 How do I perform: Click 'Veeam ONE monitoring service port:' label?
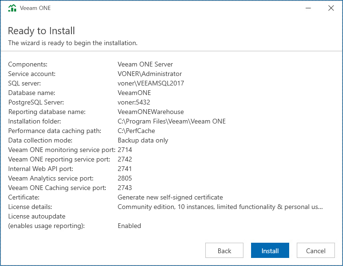tap(61, 150)
